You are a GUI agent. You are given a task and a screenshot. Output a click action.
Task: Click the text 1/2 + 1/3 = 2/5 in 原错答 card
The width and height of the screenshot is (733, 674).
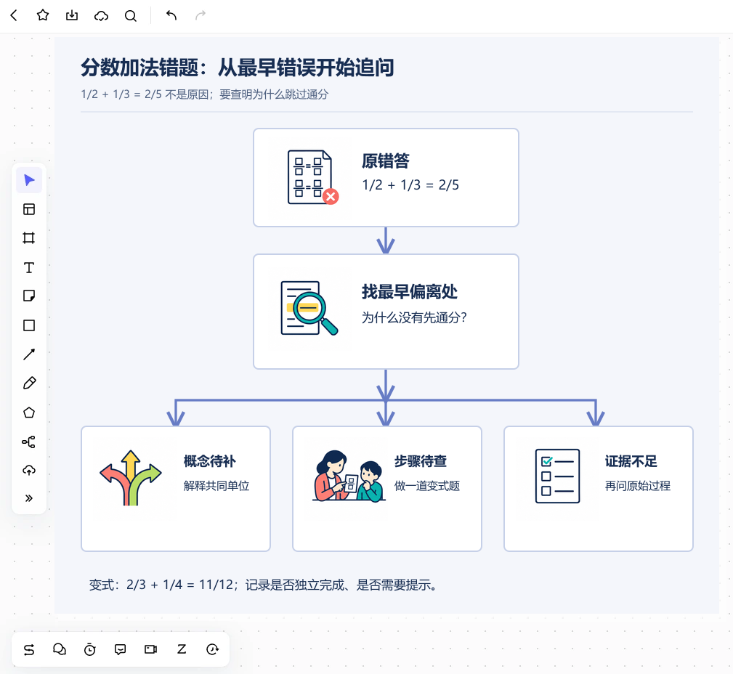410,185
